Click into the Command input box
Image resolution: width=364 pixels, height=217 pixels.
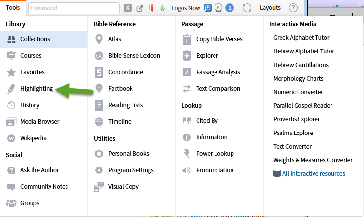point(74,8)
